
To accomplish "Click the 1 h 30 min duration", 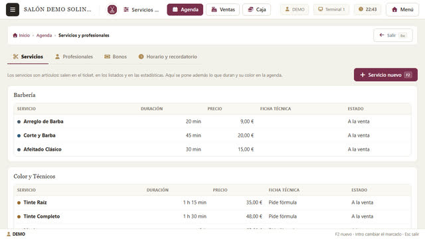I will click(195, 216).
